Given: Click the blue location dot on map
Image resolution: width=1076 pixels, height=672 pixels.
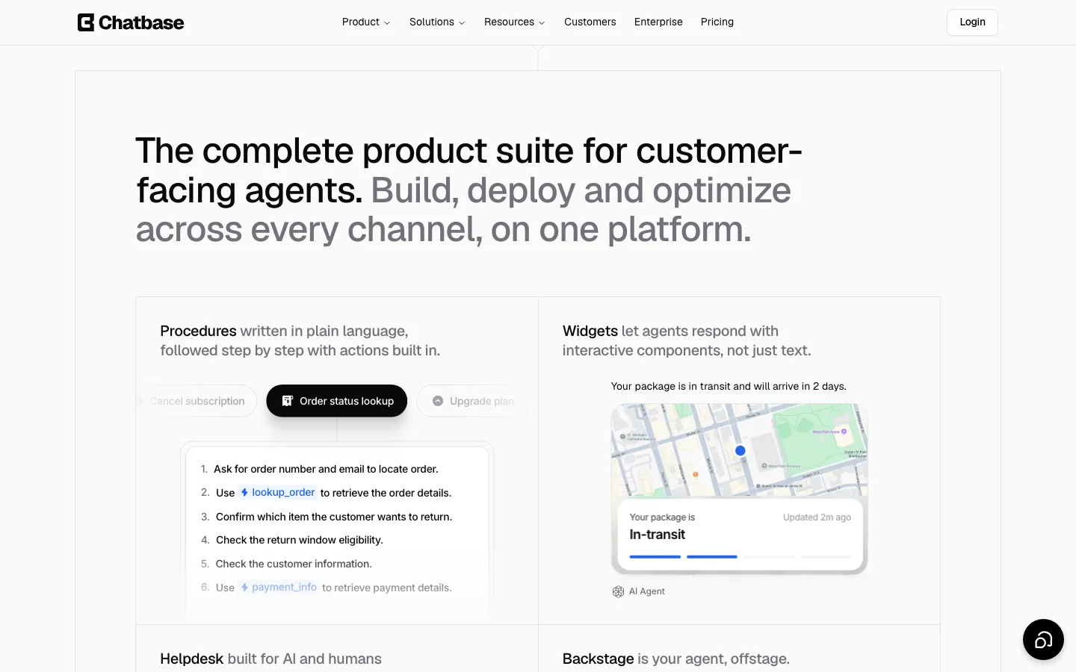Looking at the screenshot, I should pos(740,450).
